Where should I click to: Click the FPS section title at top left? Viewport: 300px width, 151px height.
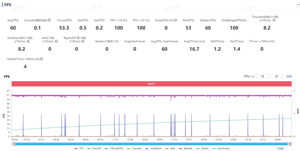(8, 5)
